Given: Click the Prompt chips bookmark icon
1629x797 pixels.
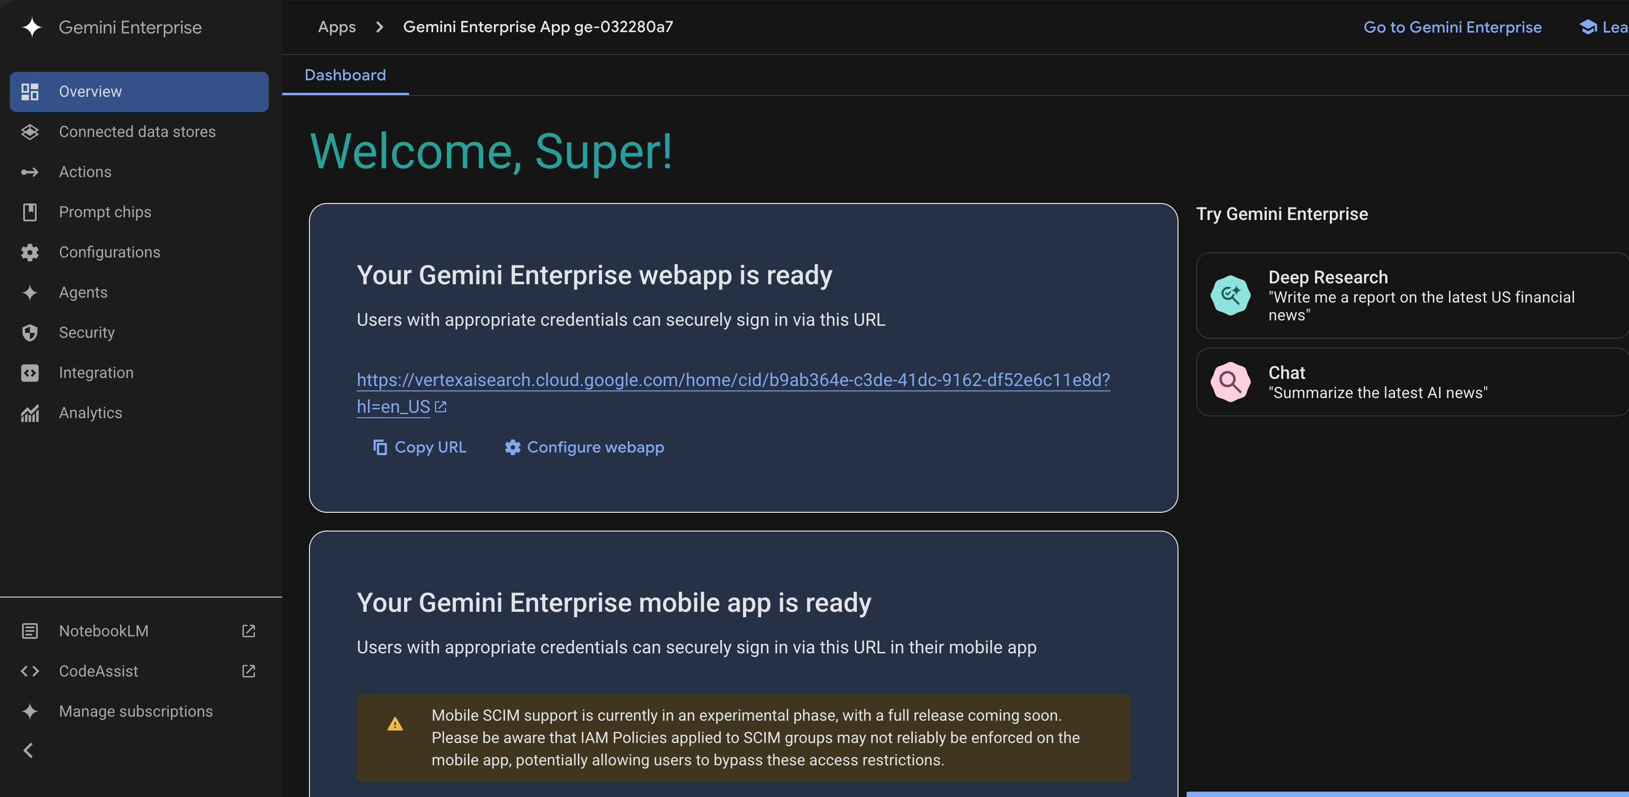Looking at the screenshot, I should [30, 212].
